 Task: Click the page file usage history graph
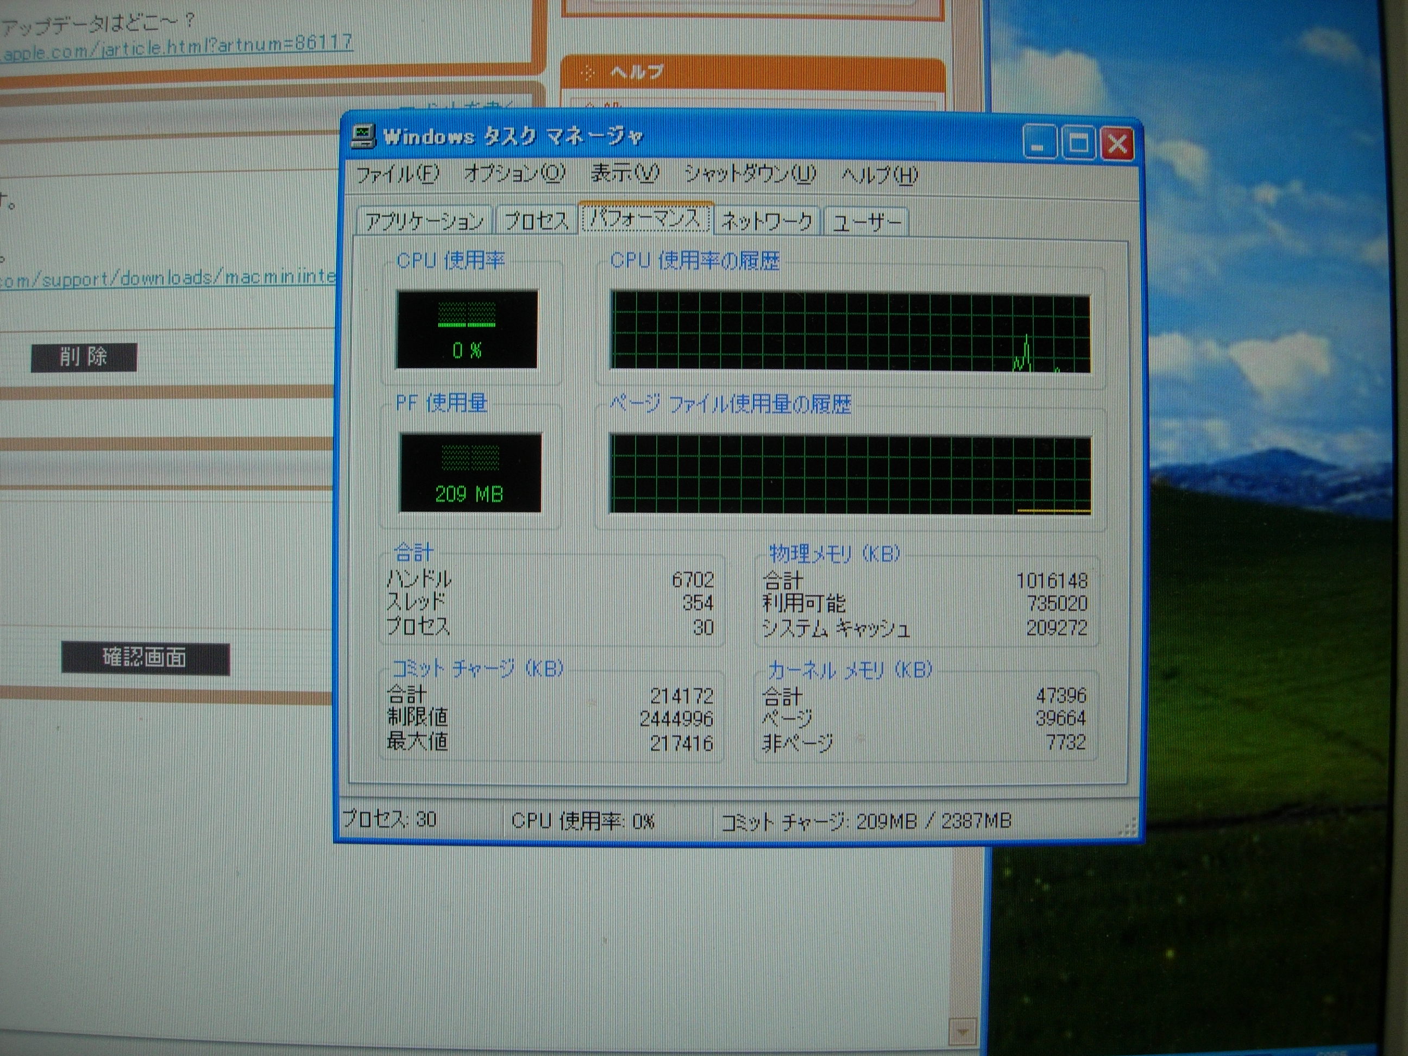point(850,475)
